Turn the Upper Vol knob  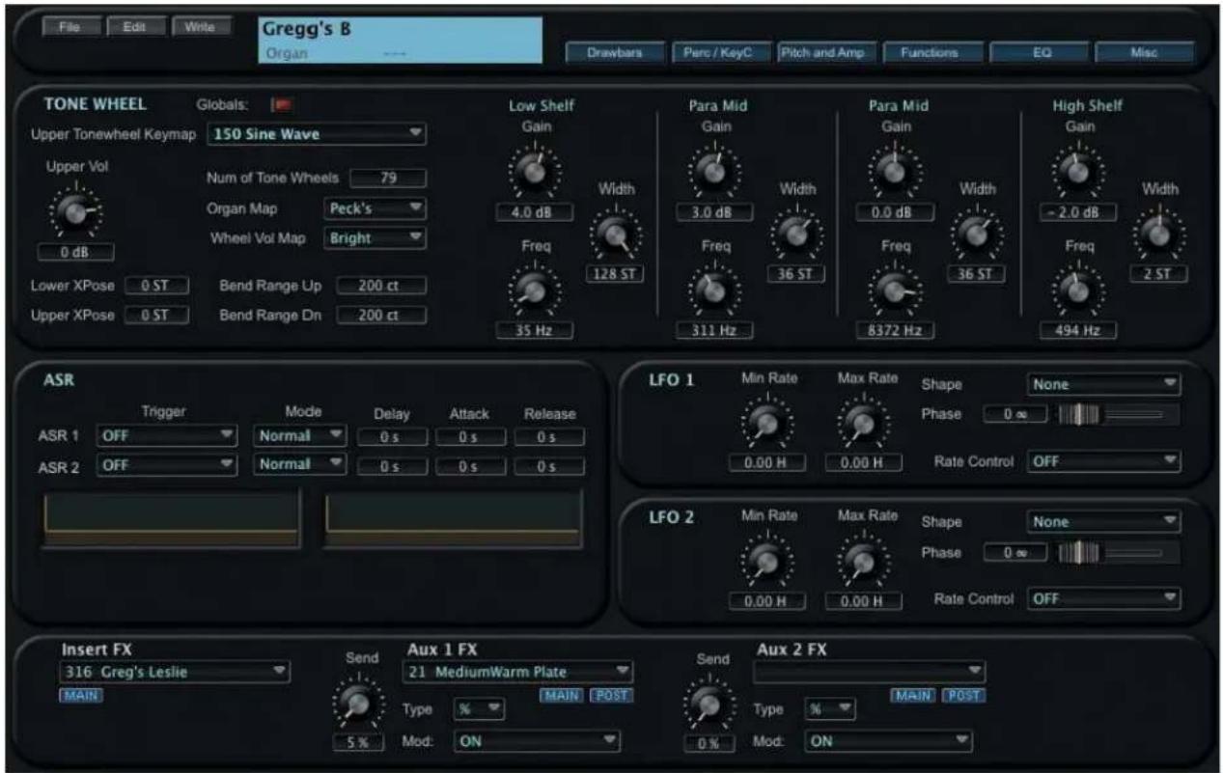75,212
